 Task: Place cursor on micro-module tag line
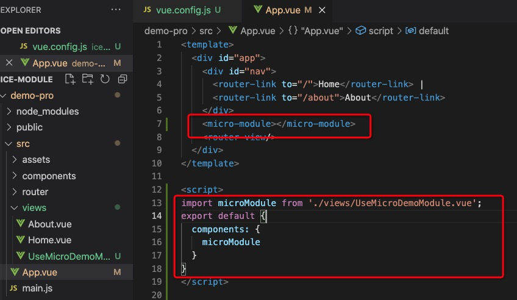[279, 124]
